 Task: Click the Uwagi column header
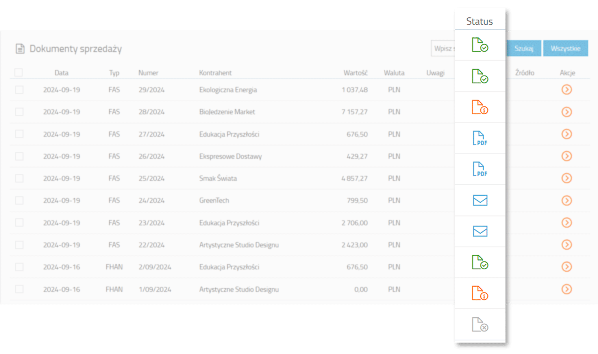point(435,73)
